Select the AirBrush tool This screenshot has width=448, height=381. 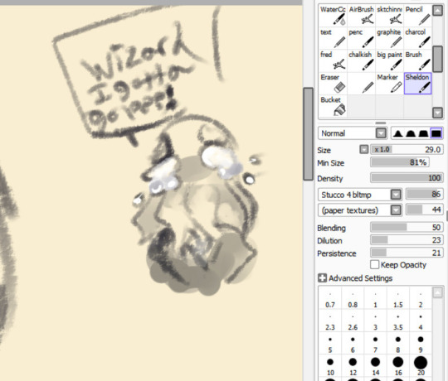click(361, 16)
